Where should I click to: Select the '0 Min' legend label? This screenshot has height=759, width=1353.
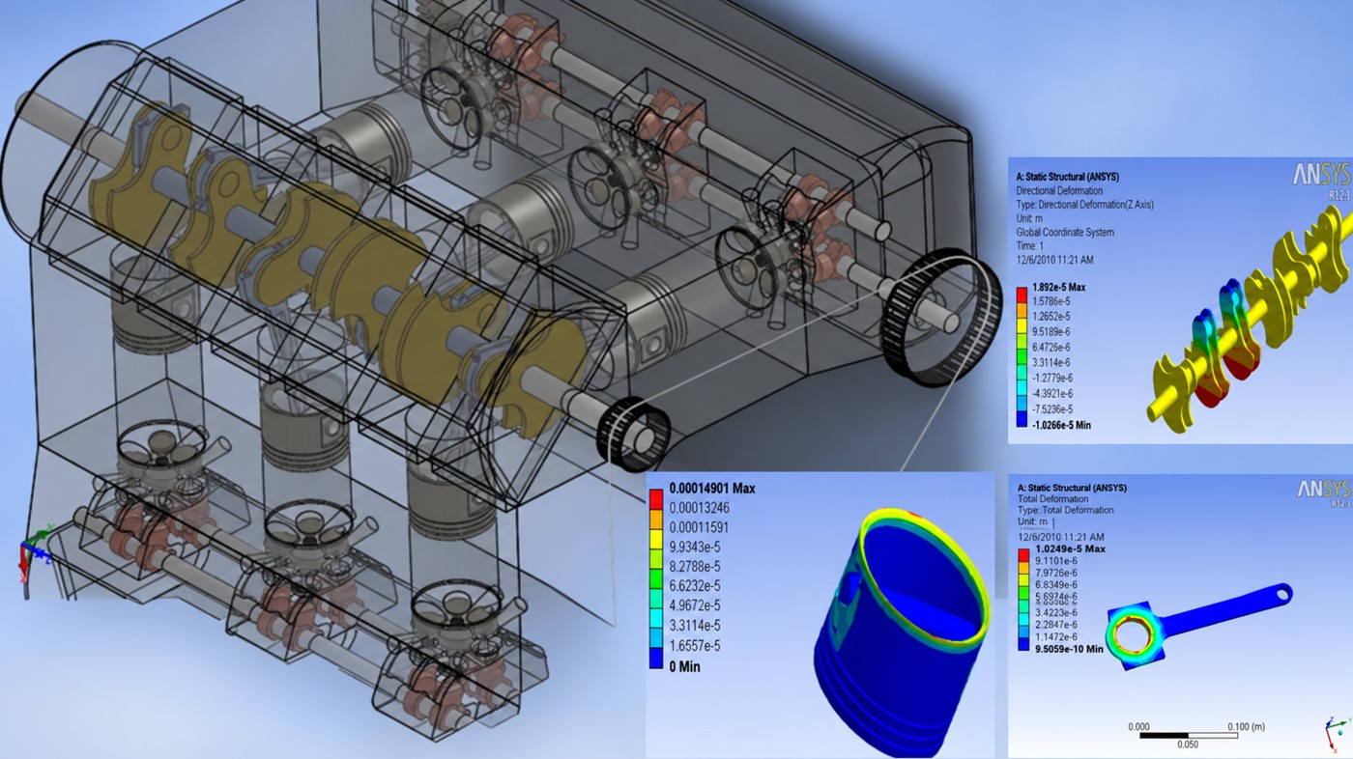(x=682, y=666)
